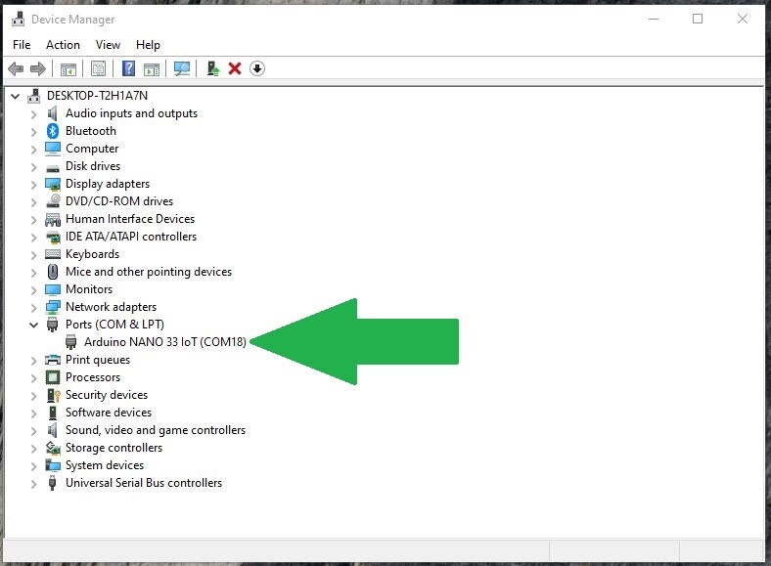Click the Computer monitor icon
771x566 pixels.
pyautogui.click(x=53, y=149)
